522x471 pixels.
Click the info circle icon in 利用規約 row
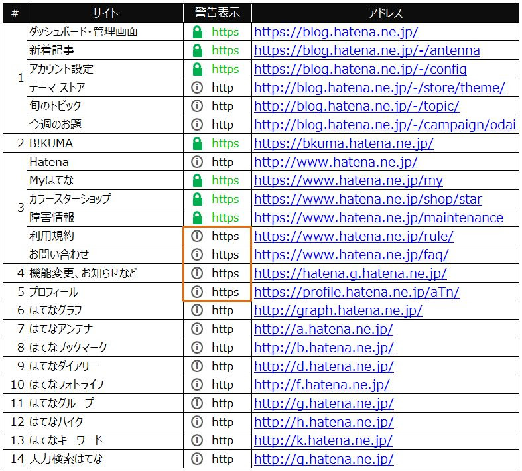click(197, 236)
